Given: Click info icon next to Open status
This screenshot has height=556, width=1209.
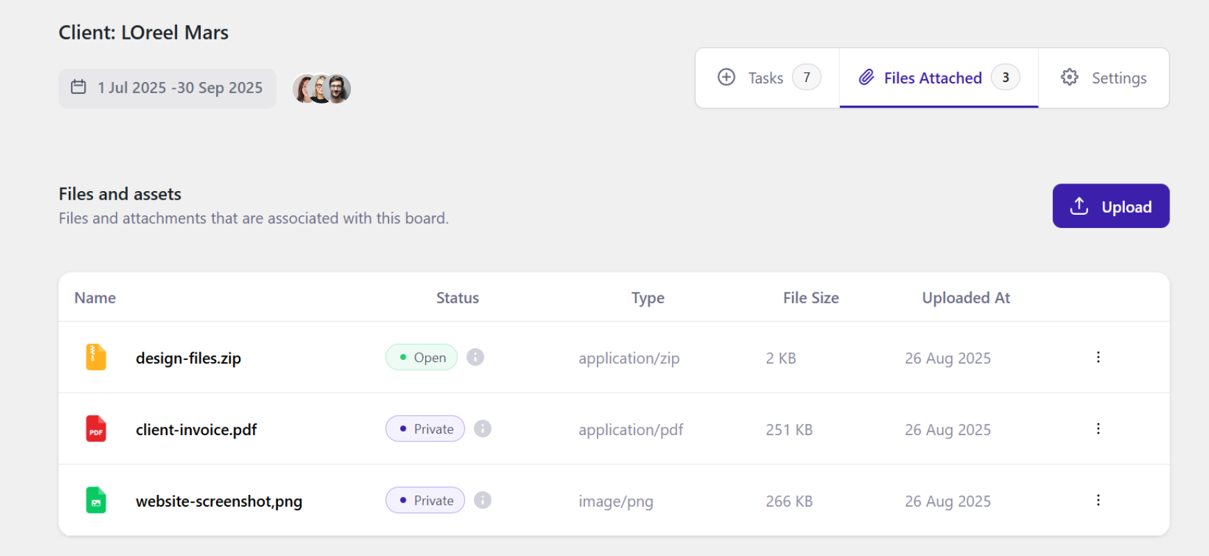Looking at the screenshot, I should click(475, 357).
